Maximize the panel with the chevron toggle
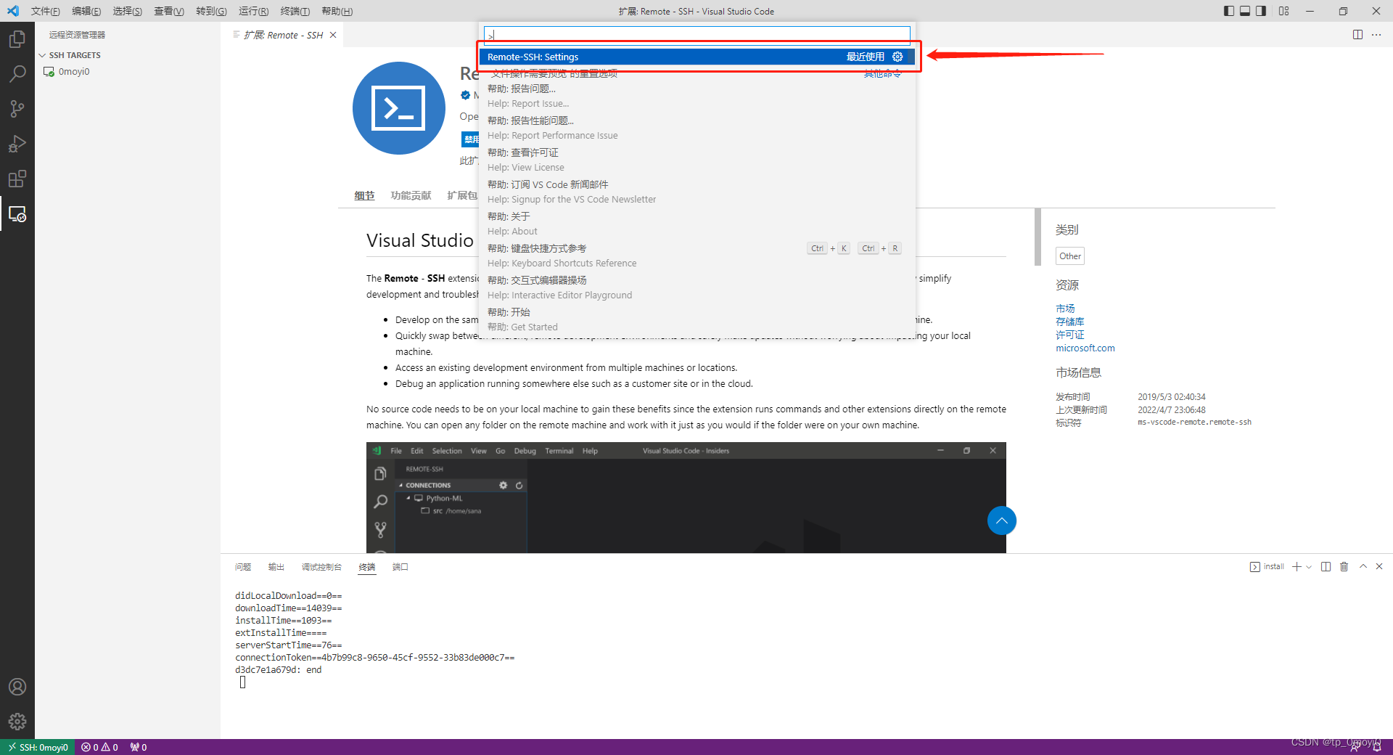Screen dimensions: 1393x755 click(x=1363, y=566)
